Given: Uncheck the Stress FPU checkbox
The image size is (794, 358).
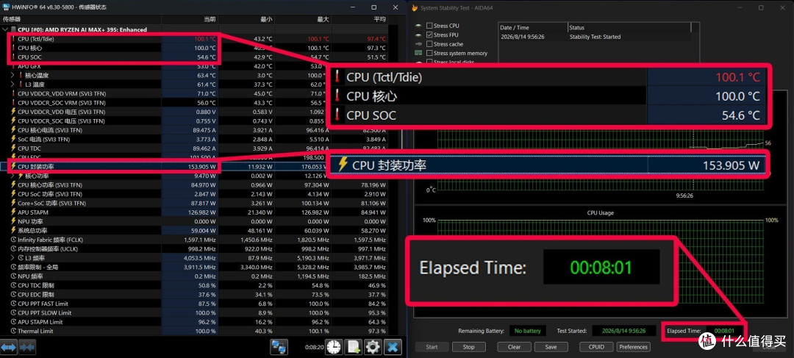Looking at the screenshot, I should [x=429, y=35].
